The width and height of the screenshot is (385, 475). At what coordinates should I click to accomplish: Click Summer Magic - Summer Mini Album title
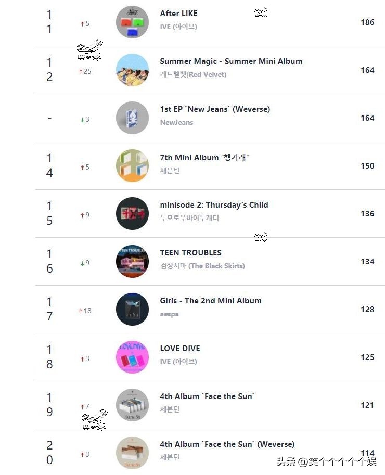pos(231,61)
